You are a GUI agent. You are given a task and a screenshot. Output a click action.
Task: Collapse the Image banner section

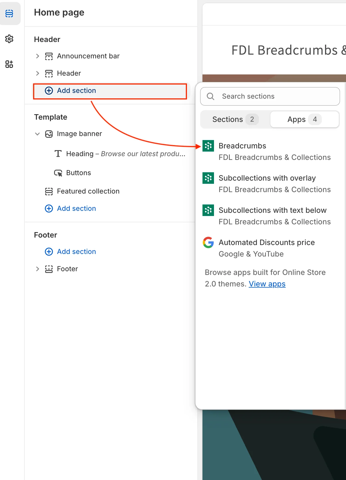coord(37,134)
